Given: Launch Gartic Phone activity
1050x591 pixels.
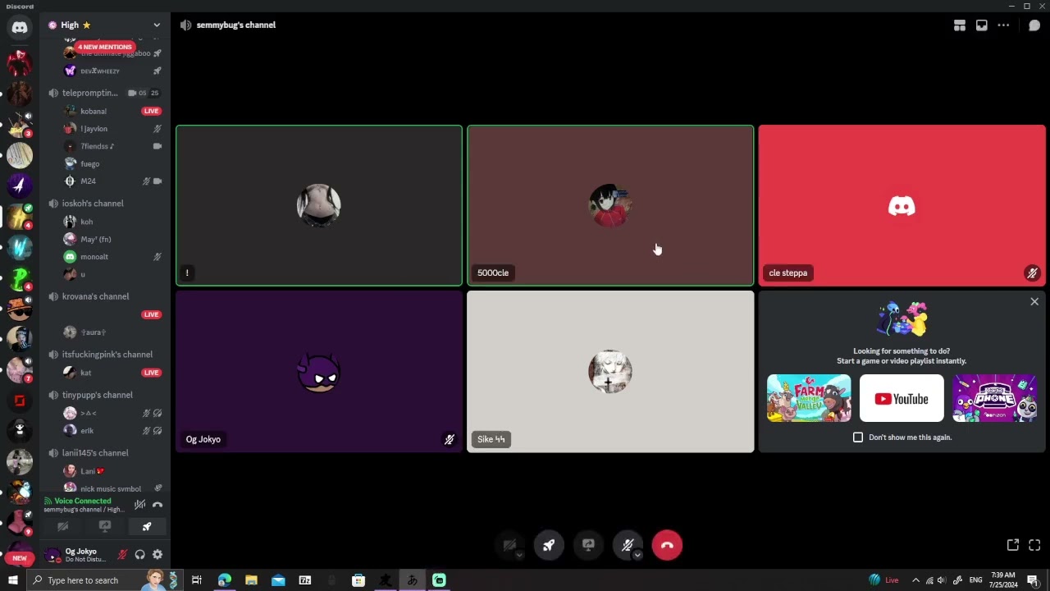Looking at the screenshot, I should [x=994, y=398].
